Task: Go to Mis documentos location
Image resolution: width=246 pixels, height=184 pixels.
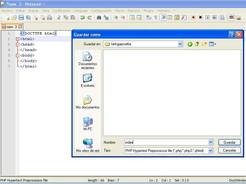Action: pos(87,102)
